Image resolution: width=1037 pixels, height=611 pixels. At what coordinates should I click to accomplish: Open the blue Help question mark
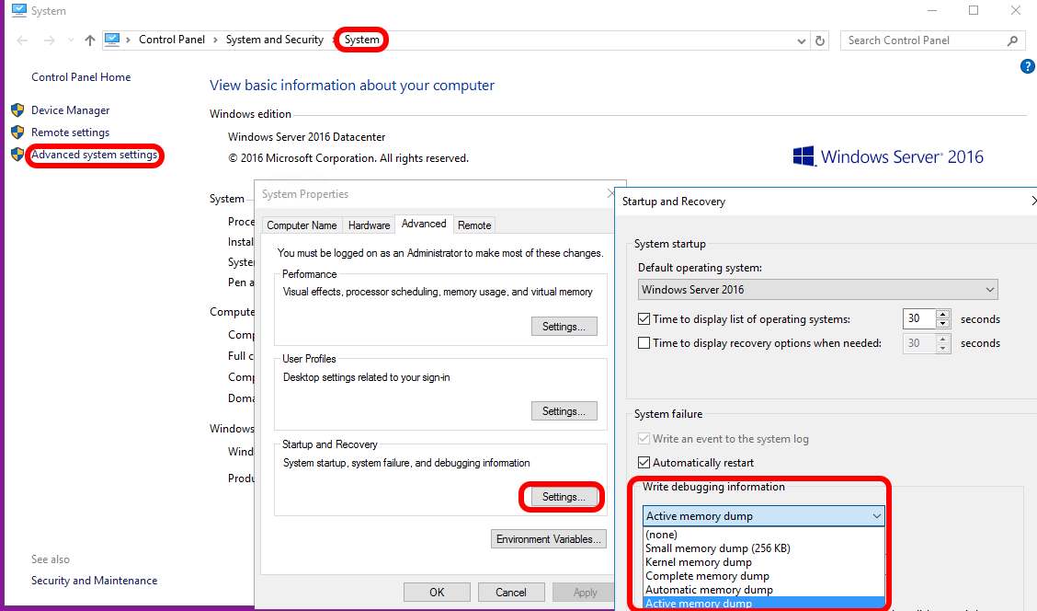coord(1027,66)
